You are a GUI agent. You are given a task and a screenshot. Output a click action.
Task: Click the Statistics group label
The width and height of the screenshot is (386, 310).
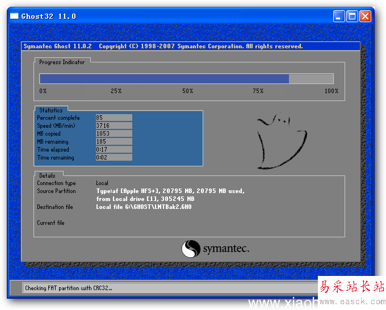(51, 110)
